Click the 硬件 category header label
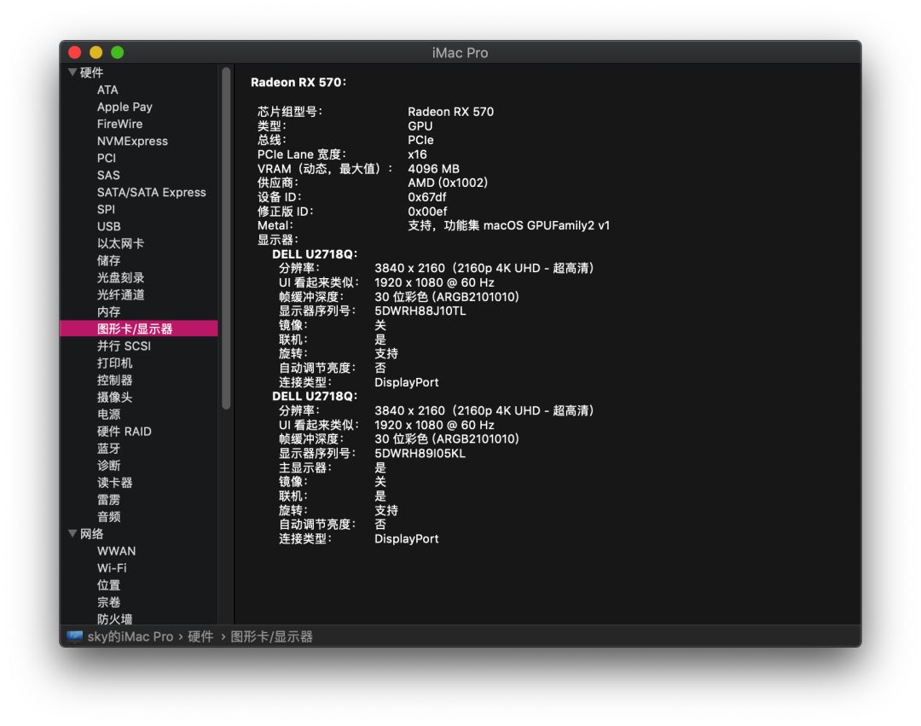 tap(91, 73)
